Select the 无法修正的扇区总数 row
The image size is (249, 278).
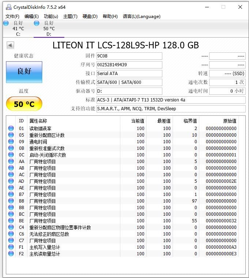click(122, 234)
